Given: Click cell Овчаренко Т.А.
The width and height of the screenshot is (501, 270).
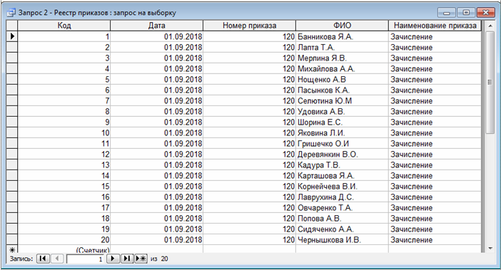Looking at the screenshot, I should [x=342, y=207].
